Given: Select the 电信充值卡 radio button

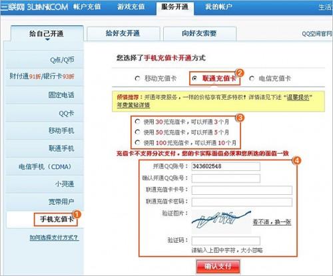Looking at the screenshot, I should point(252,78).
